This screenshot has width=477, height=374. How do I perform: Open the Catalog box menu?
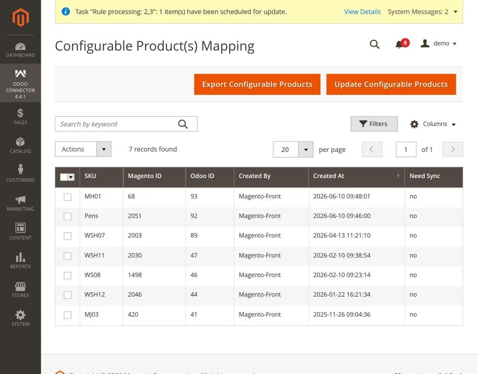coord(20,146)
